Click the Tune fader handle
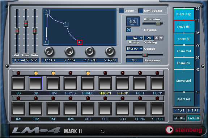The image size is (208, 138). tap(26, 24)
